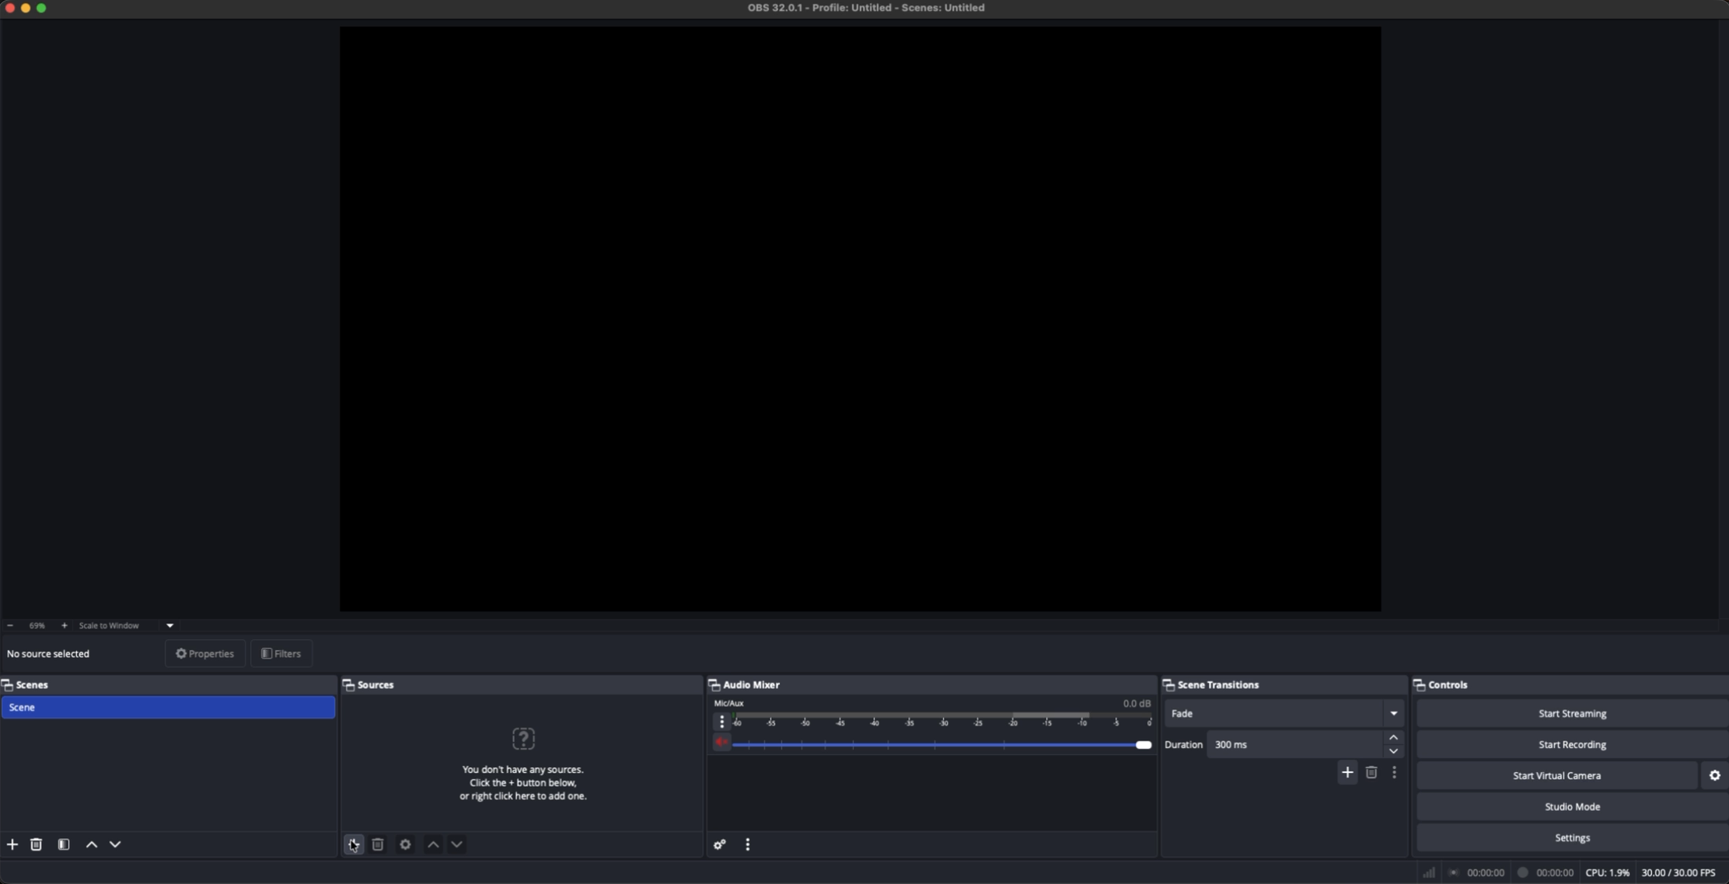Open advanced audio properties gears icon

[x=720, y=844]
